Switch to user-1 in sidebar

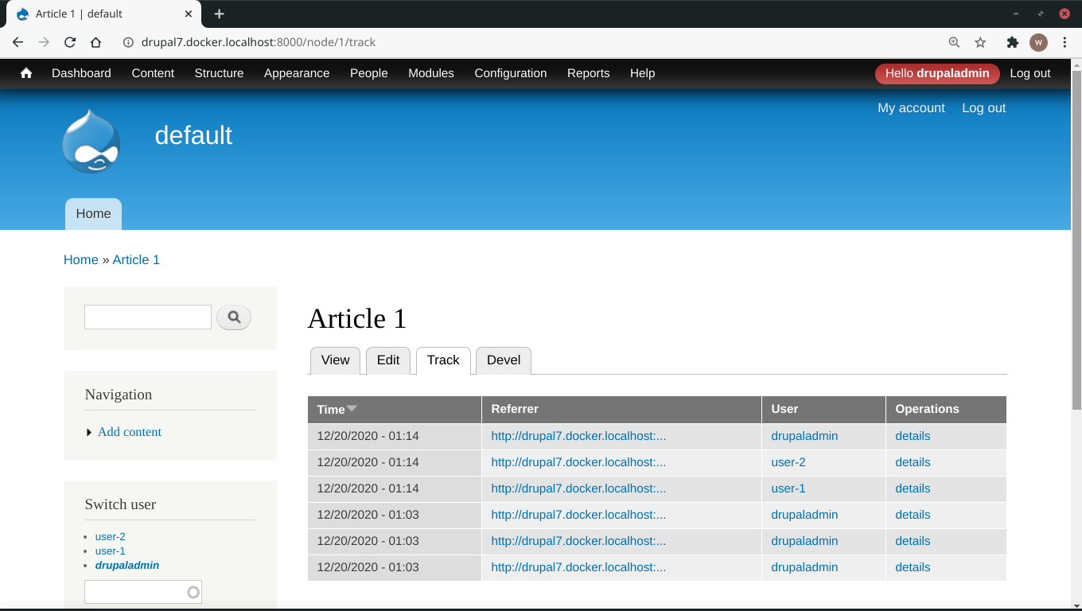pos(111,551)
